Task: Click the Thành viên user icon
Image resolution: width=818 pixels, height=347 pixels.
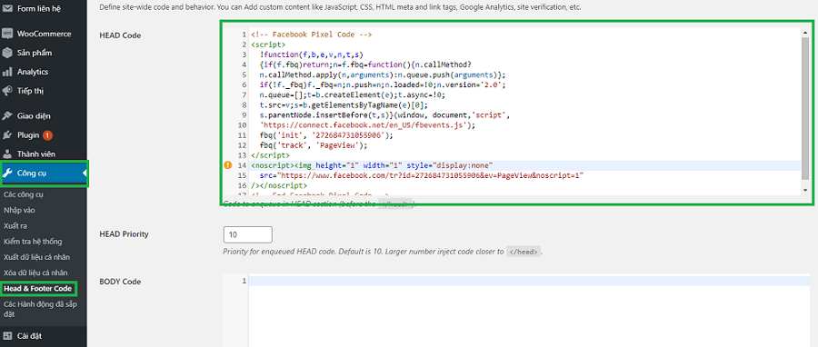Action: [x=7, y=154]
